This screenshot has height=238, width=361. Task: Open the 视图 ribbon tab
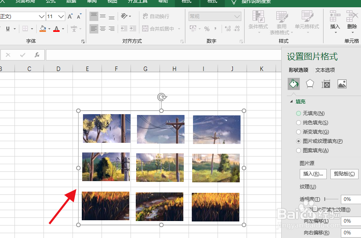pyautogui.click(x=112, y=2)
